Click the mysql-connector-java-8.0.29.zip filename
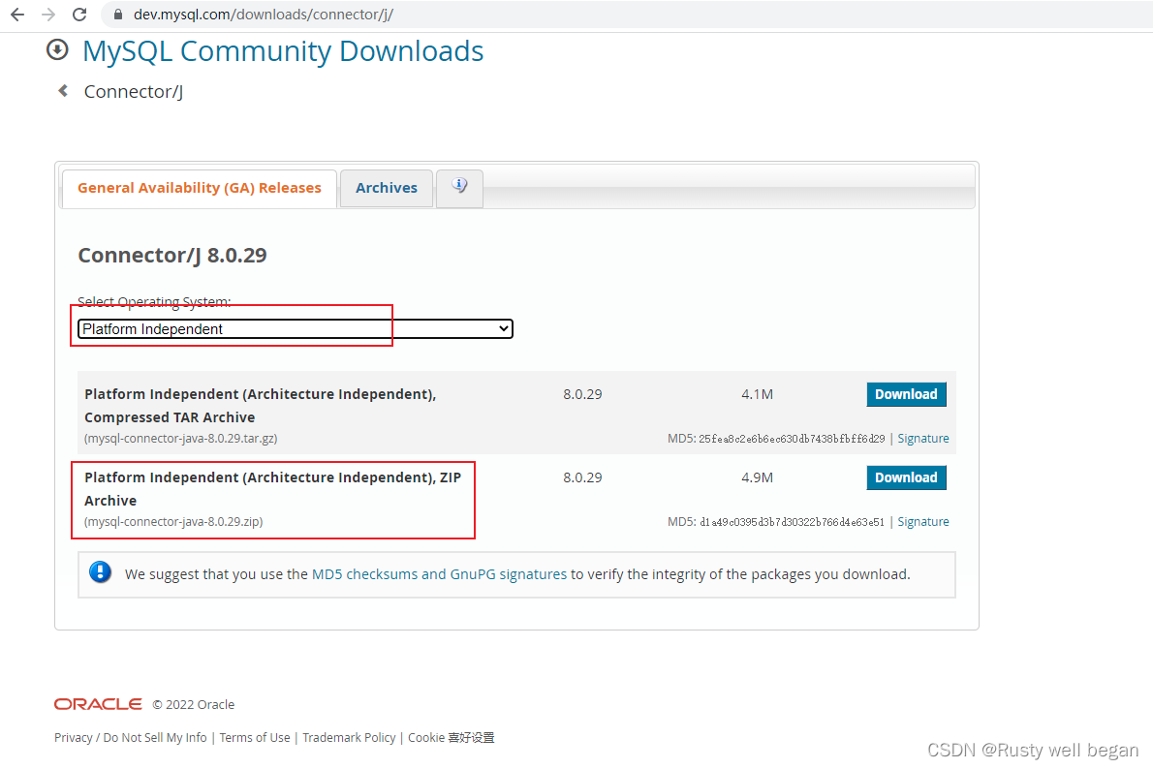This screenshot has width=1153, height=769. tap(173, 521)
